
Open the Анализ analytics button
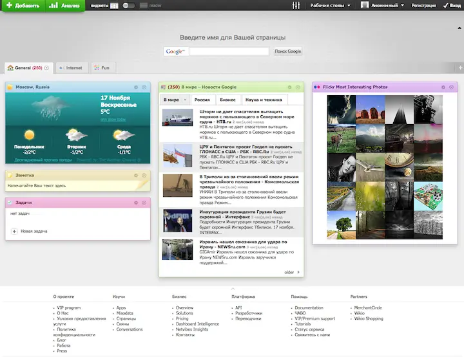[x=65, y=5]
